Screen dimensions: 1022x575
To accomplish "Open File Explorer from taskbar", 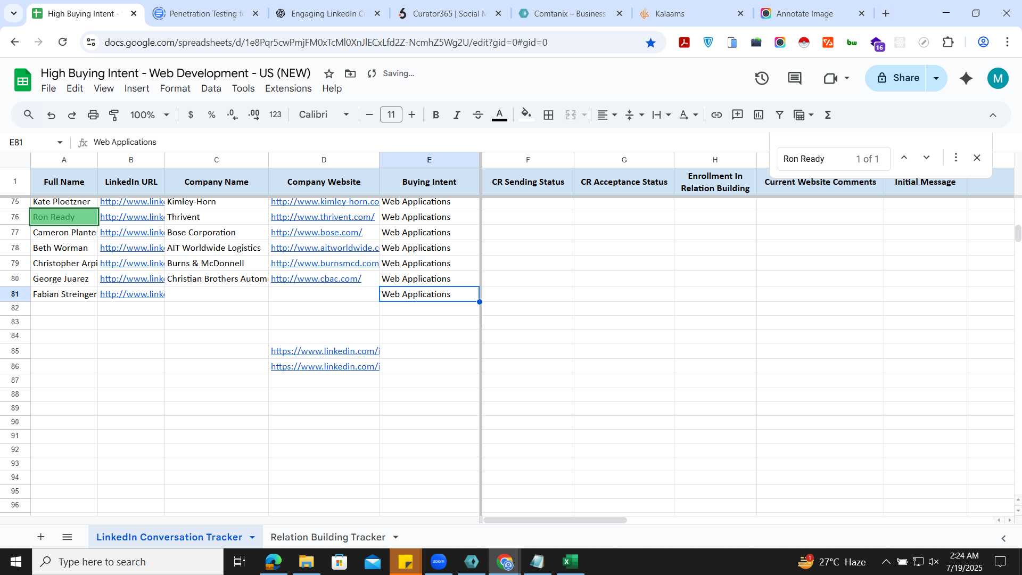I will [x=306, y=562].
